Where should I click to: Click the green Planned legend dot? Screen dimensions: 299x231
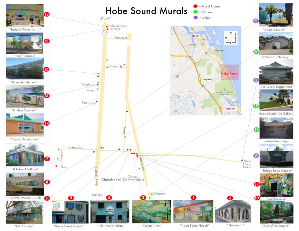195,12
